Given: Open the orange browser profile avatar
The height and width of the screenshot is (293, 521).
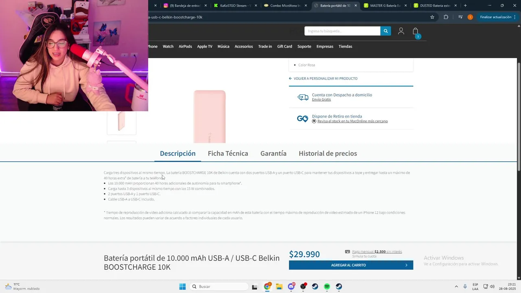Looking at the screenshot, I should pos(470,17).
